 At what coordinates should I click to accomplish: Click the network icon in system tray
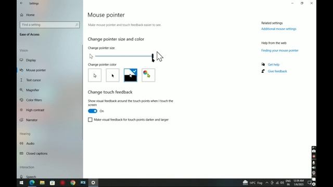277,183
